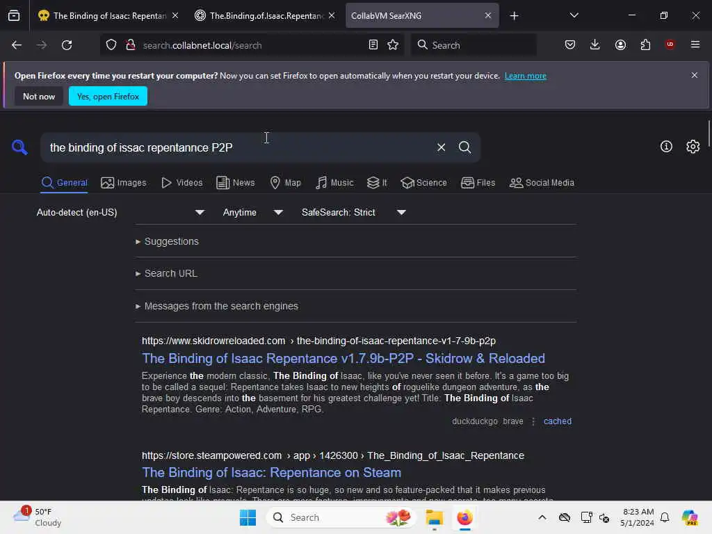
Task: Close The Binding of Isaac: Repentance tab
Action: click(175, 15)
